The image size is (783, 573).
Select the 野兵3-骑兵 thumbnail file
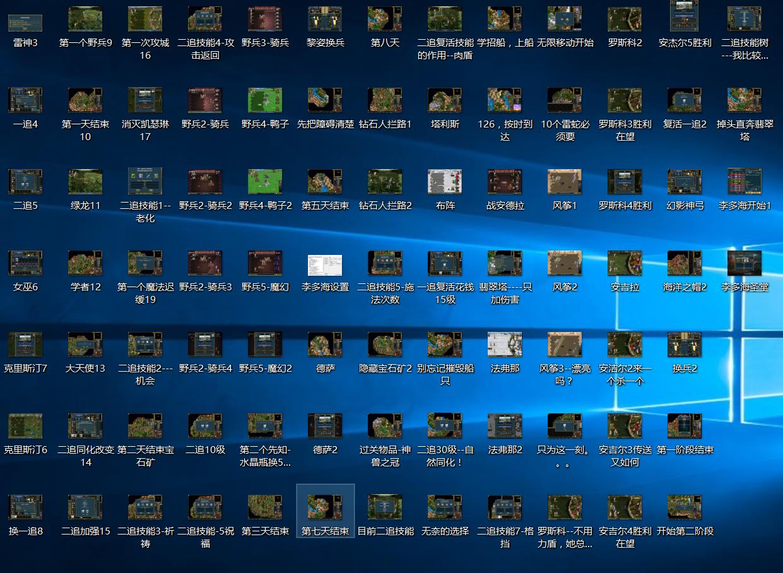(x=265, y=20)
